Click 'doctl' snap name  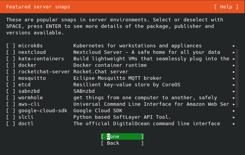(26, 124)
